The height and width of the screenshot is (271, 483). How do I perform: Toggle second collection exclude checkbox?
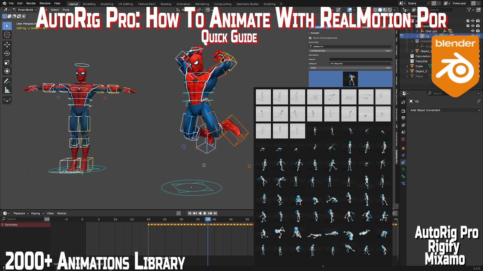468,26
